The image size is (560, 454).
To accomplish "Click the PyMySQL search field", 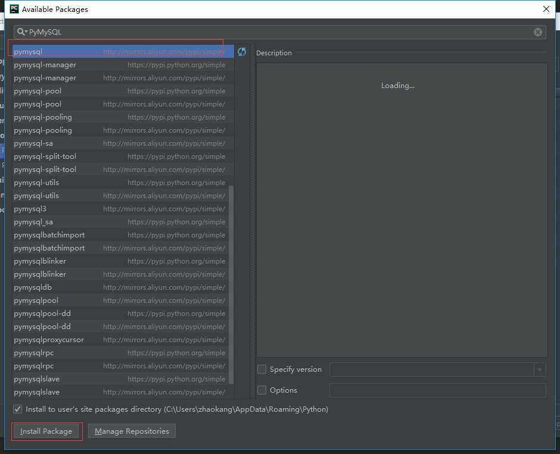I will pyautogui.click(x=279, y=32).
